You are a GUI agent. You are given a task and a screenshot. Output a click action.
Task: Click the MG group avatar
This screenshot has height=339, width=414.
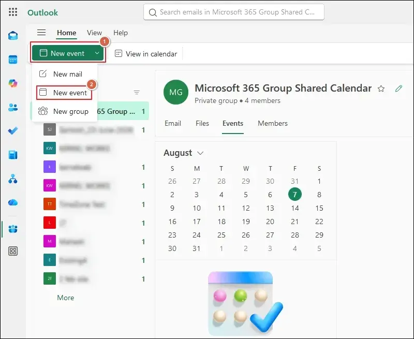[176, 92]
